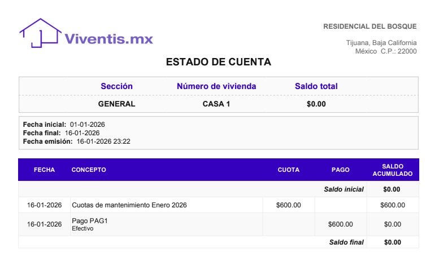Click the FECHA table column header

[x=44, y=170]
